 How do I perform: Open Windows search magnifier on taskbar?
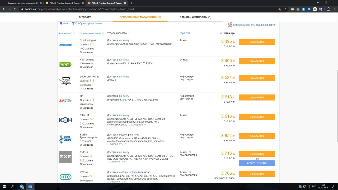click(x=13, y=186)
